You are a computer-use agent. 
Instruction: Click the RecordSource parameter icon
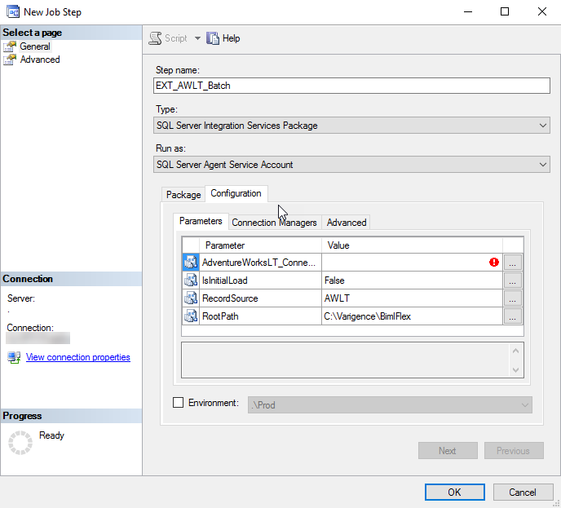191,298
